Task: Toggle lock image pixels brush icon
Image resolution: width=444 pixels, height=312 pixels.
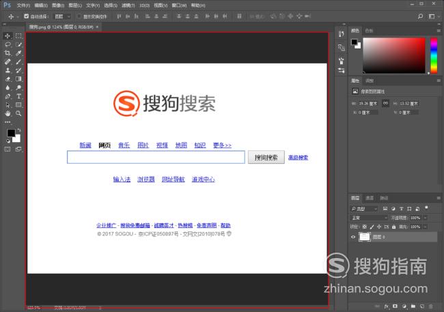Action: 372,227
